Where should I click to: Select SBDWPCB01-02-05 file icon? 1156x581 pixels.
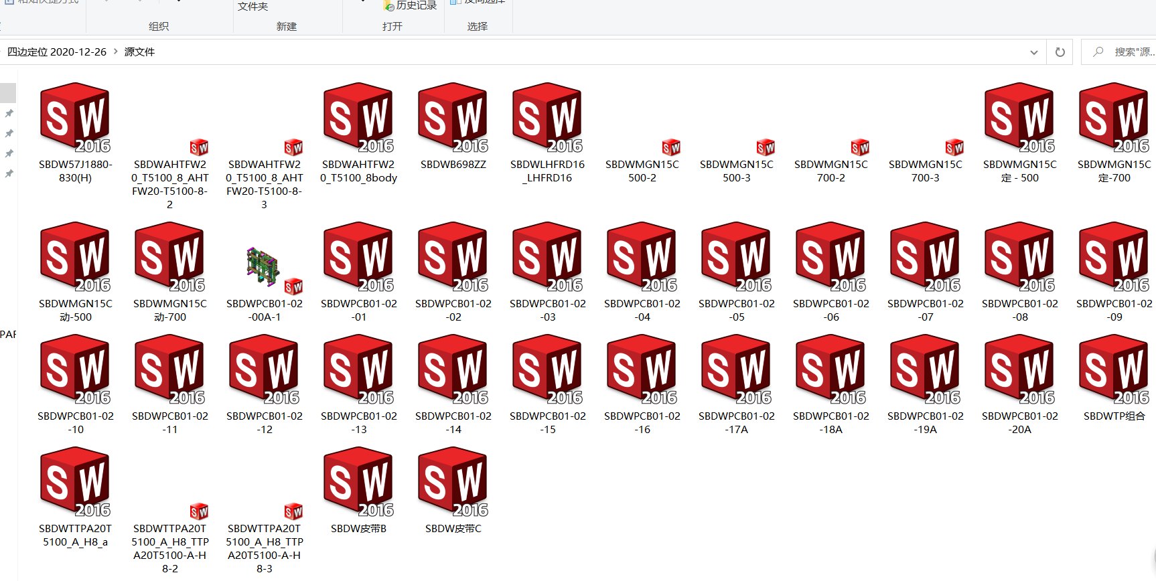pyautogui.click(x=736, y=257)
